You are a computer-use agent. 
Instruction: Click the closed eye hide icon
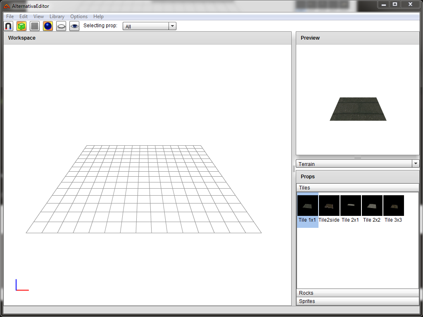click(61, 26)
